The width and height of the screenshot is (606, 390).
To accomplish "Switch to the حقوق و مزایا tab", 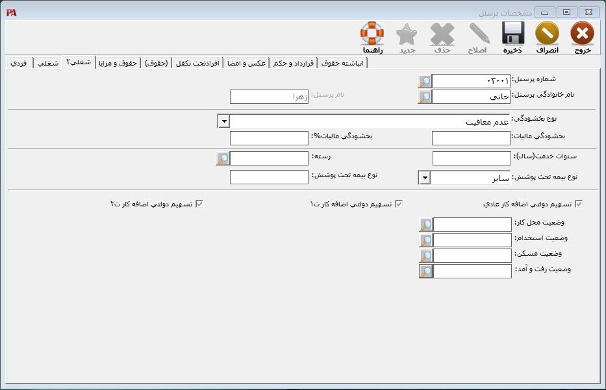I will tap(118, 63).
